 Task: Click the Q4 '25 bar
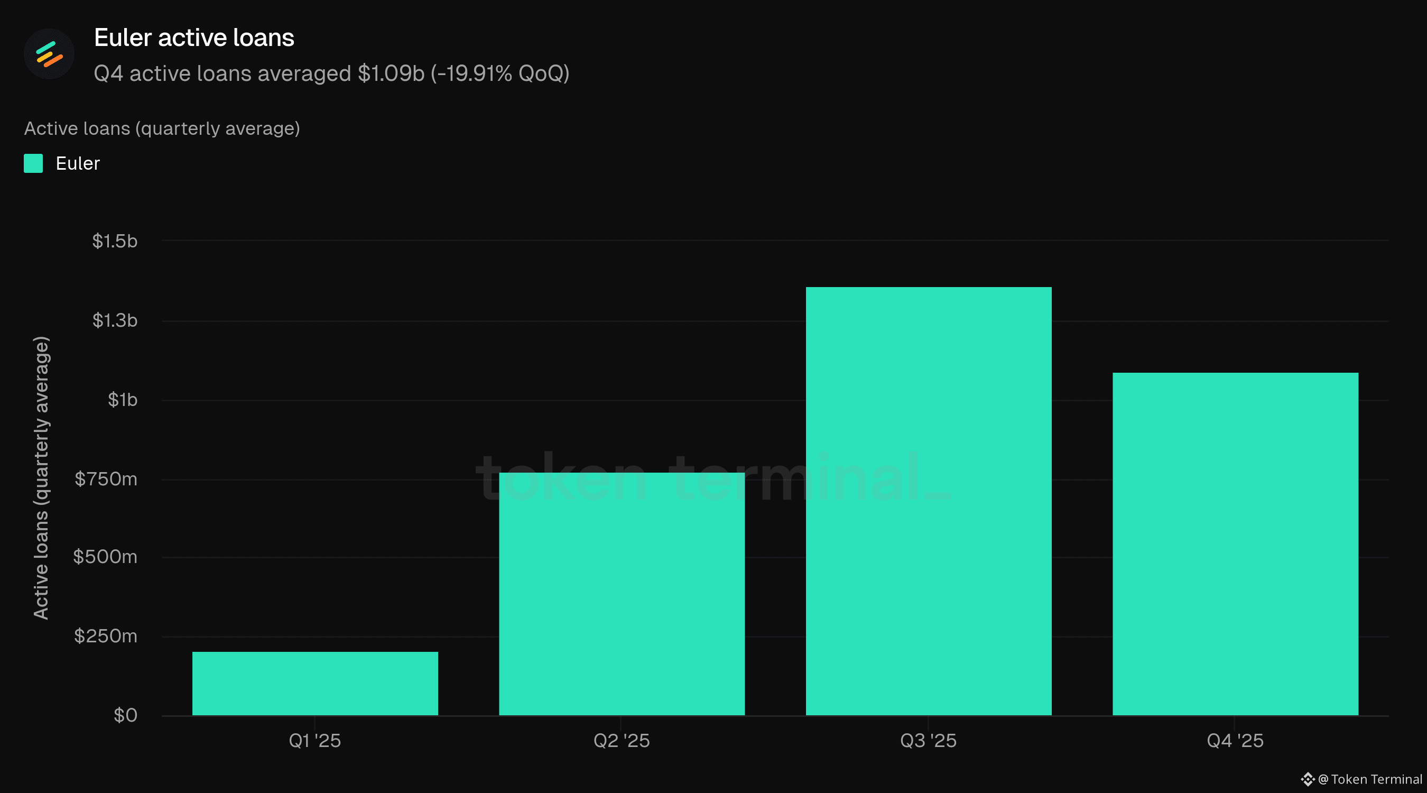click(1235, 543)
